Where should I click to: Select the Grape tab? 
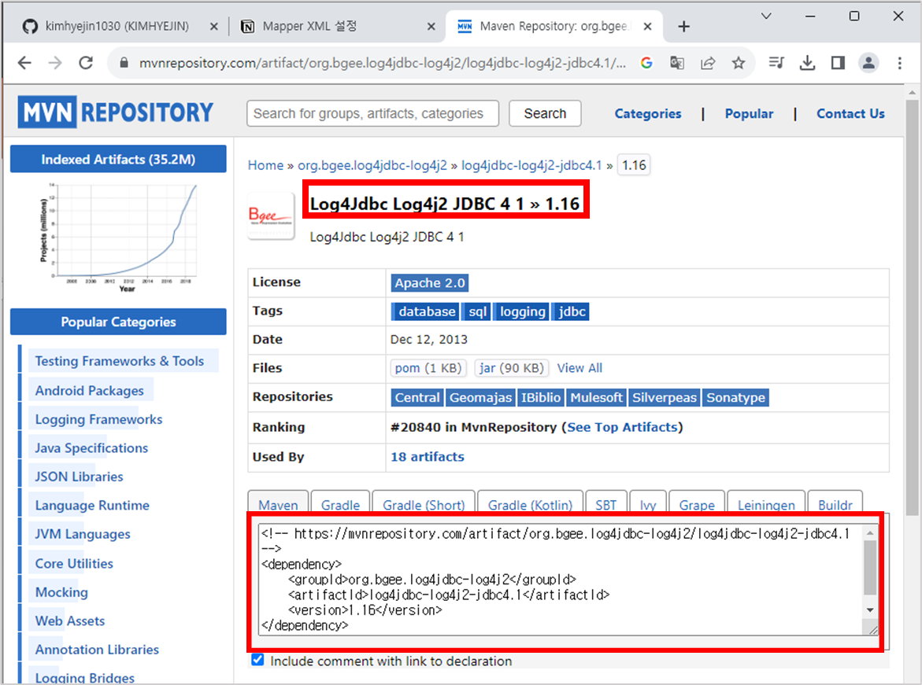tap(697, 503)
